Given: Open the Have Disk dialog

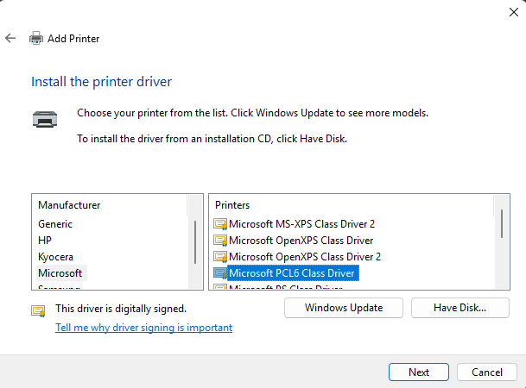Looking at the screenshot, I should tap(460, 308).
